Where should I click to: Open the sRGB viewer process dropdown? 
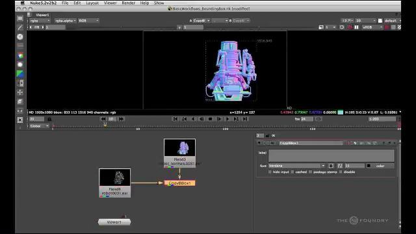pyautogui.click(x=372, y=27)
